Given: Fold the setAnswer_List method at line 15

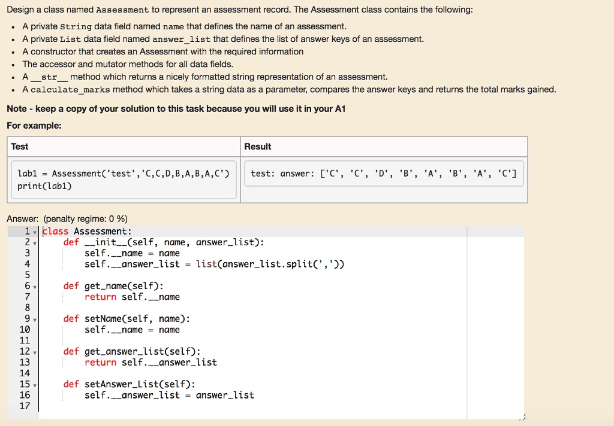Looking at the screenshot, I should [35, 386].
